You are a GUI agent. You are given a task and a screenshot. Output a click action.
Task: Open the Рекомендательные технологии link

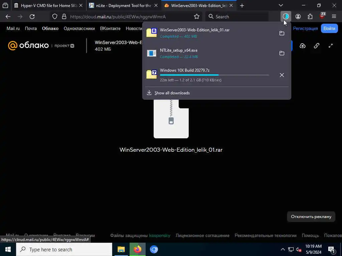266,236
